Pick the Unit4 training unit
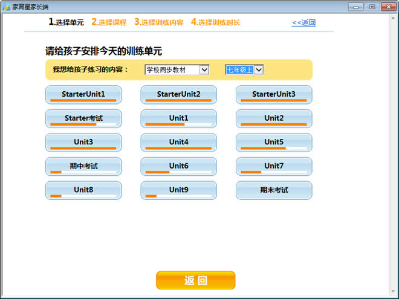This screenshot has width=399, height=299. pyautogui.click(x=178, y=143)
